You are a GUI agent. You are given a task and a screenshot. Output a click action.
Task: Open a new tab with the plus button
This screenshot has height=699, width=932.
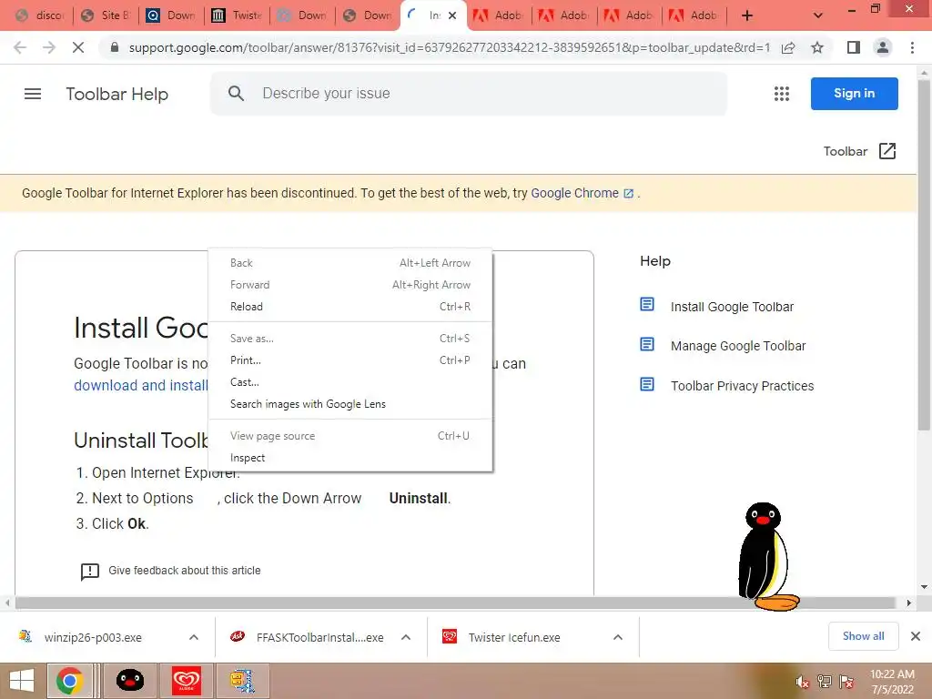(747, 15)
